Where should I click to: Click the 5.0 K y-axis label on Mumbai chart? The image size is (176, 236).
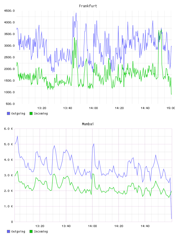click(8, 144)
